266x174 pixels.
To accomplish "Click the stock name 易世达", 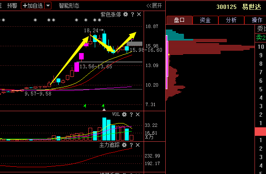I will (252, 7).
